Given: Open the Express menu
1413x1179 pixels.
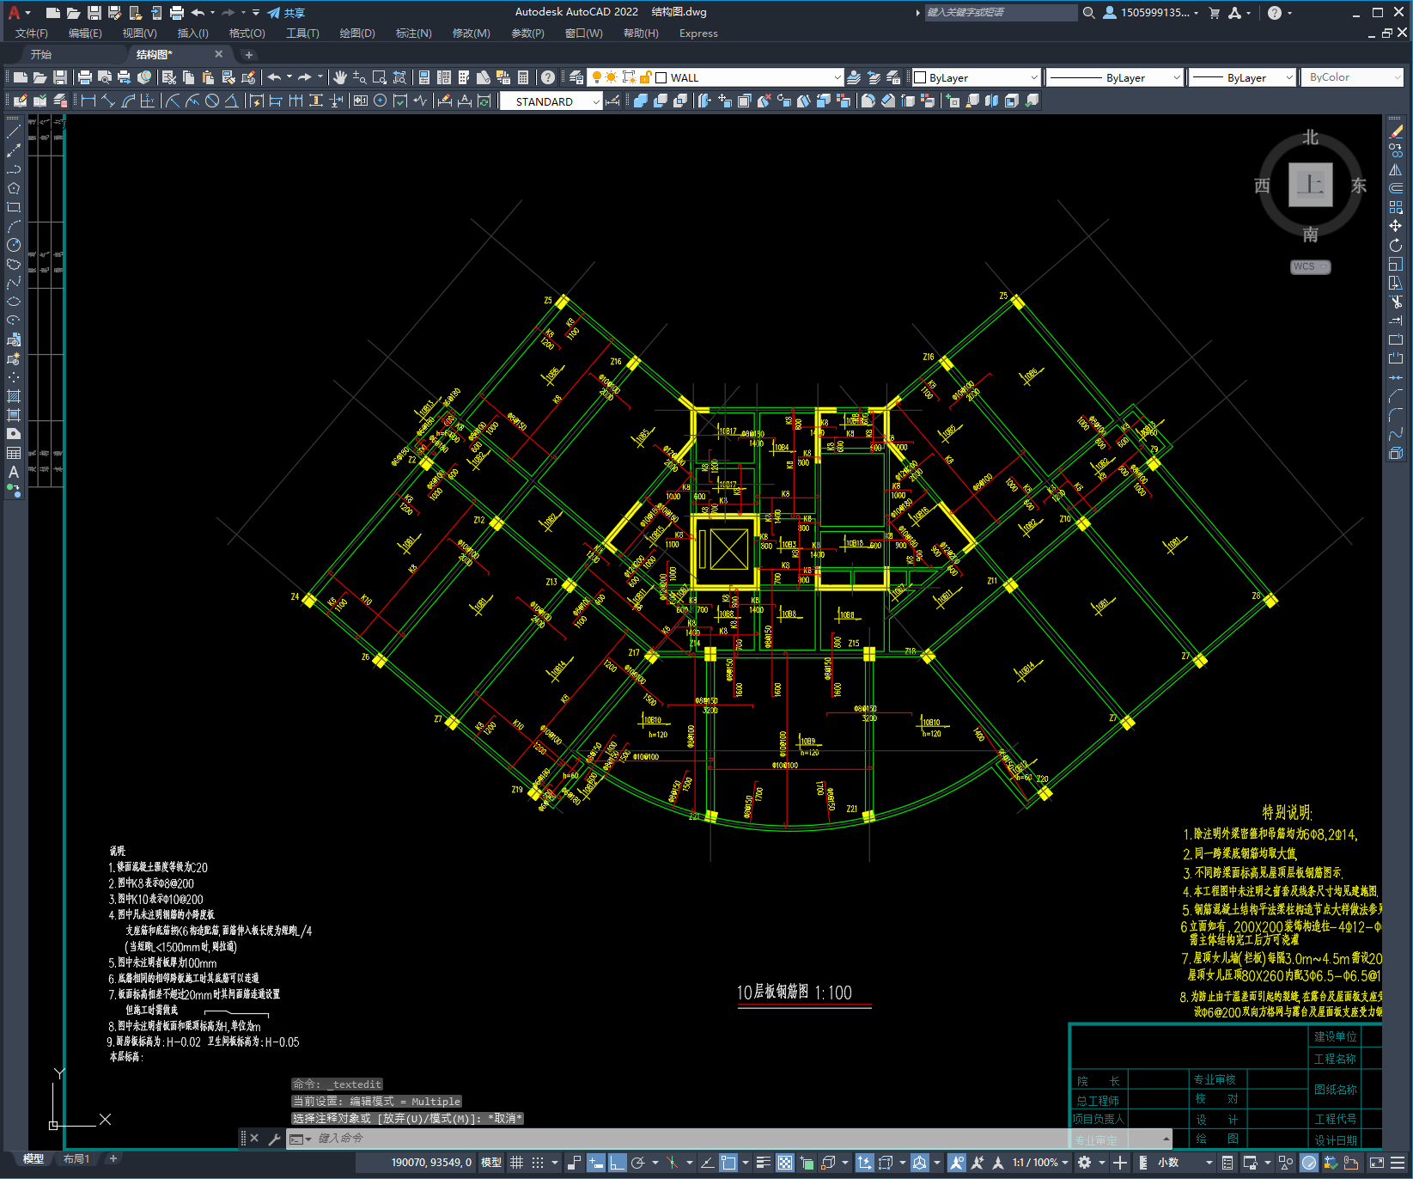Looking at the screenshot, I should tap(698, 34).
